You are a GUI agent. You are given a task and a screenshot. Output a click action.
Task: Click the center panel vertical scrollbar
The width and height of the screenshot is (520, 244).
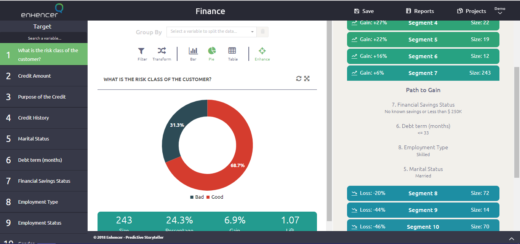point(330,121)
